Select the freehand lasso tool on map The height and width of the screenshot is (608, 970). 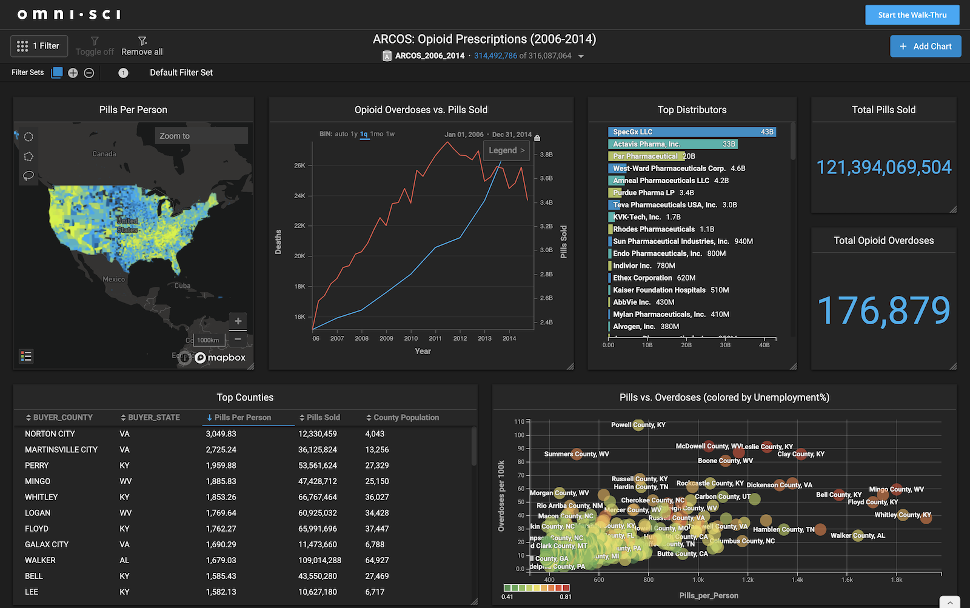tap(28, 176)
